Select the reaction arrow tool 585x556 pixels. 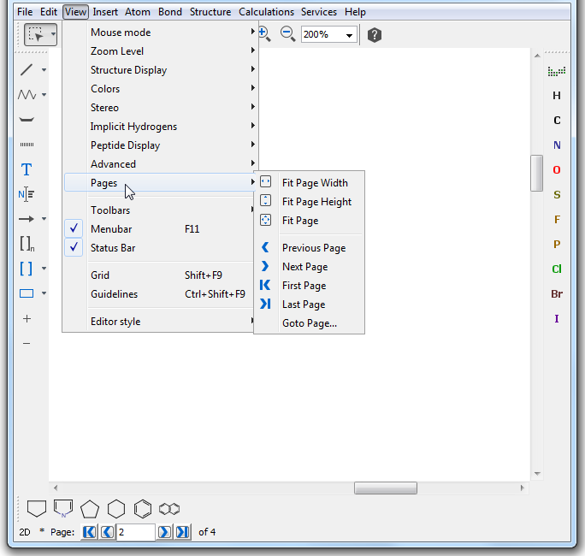click(27, 219)
